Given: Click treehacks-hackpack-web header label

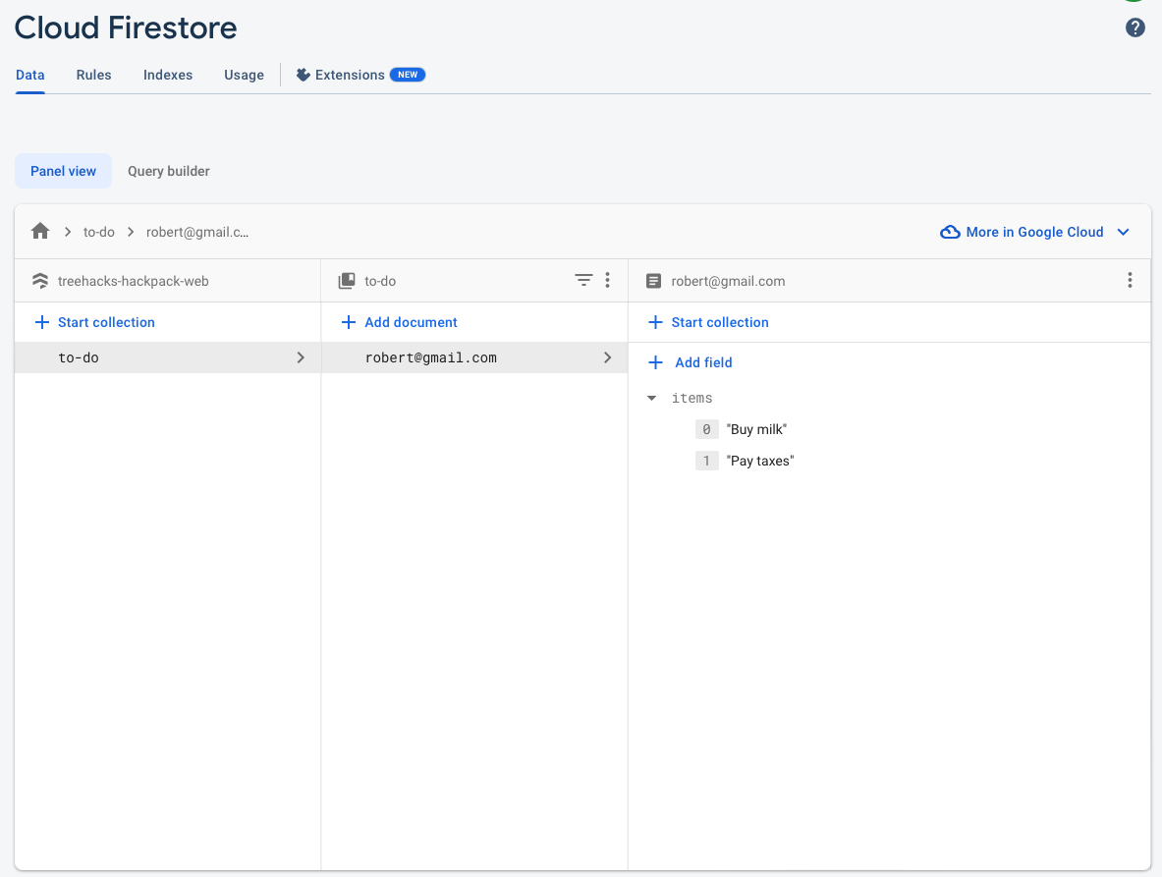Looking at the screenshot, I should click(x=134, y=281).
